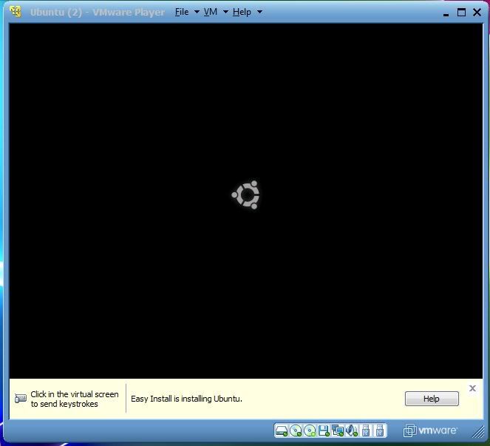Screen dimensions: 490x446
Task: Click the floppy drive status icon
Action: click(324, 430)
